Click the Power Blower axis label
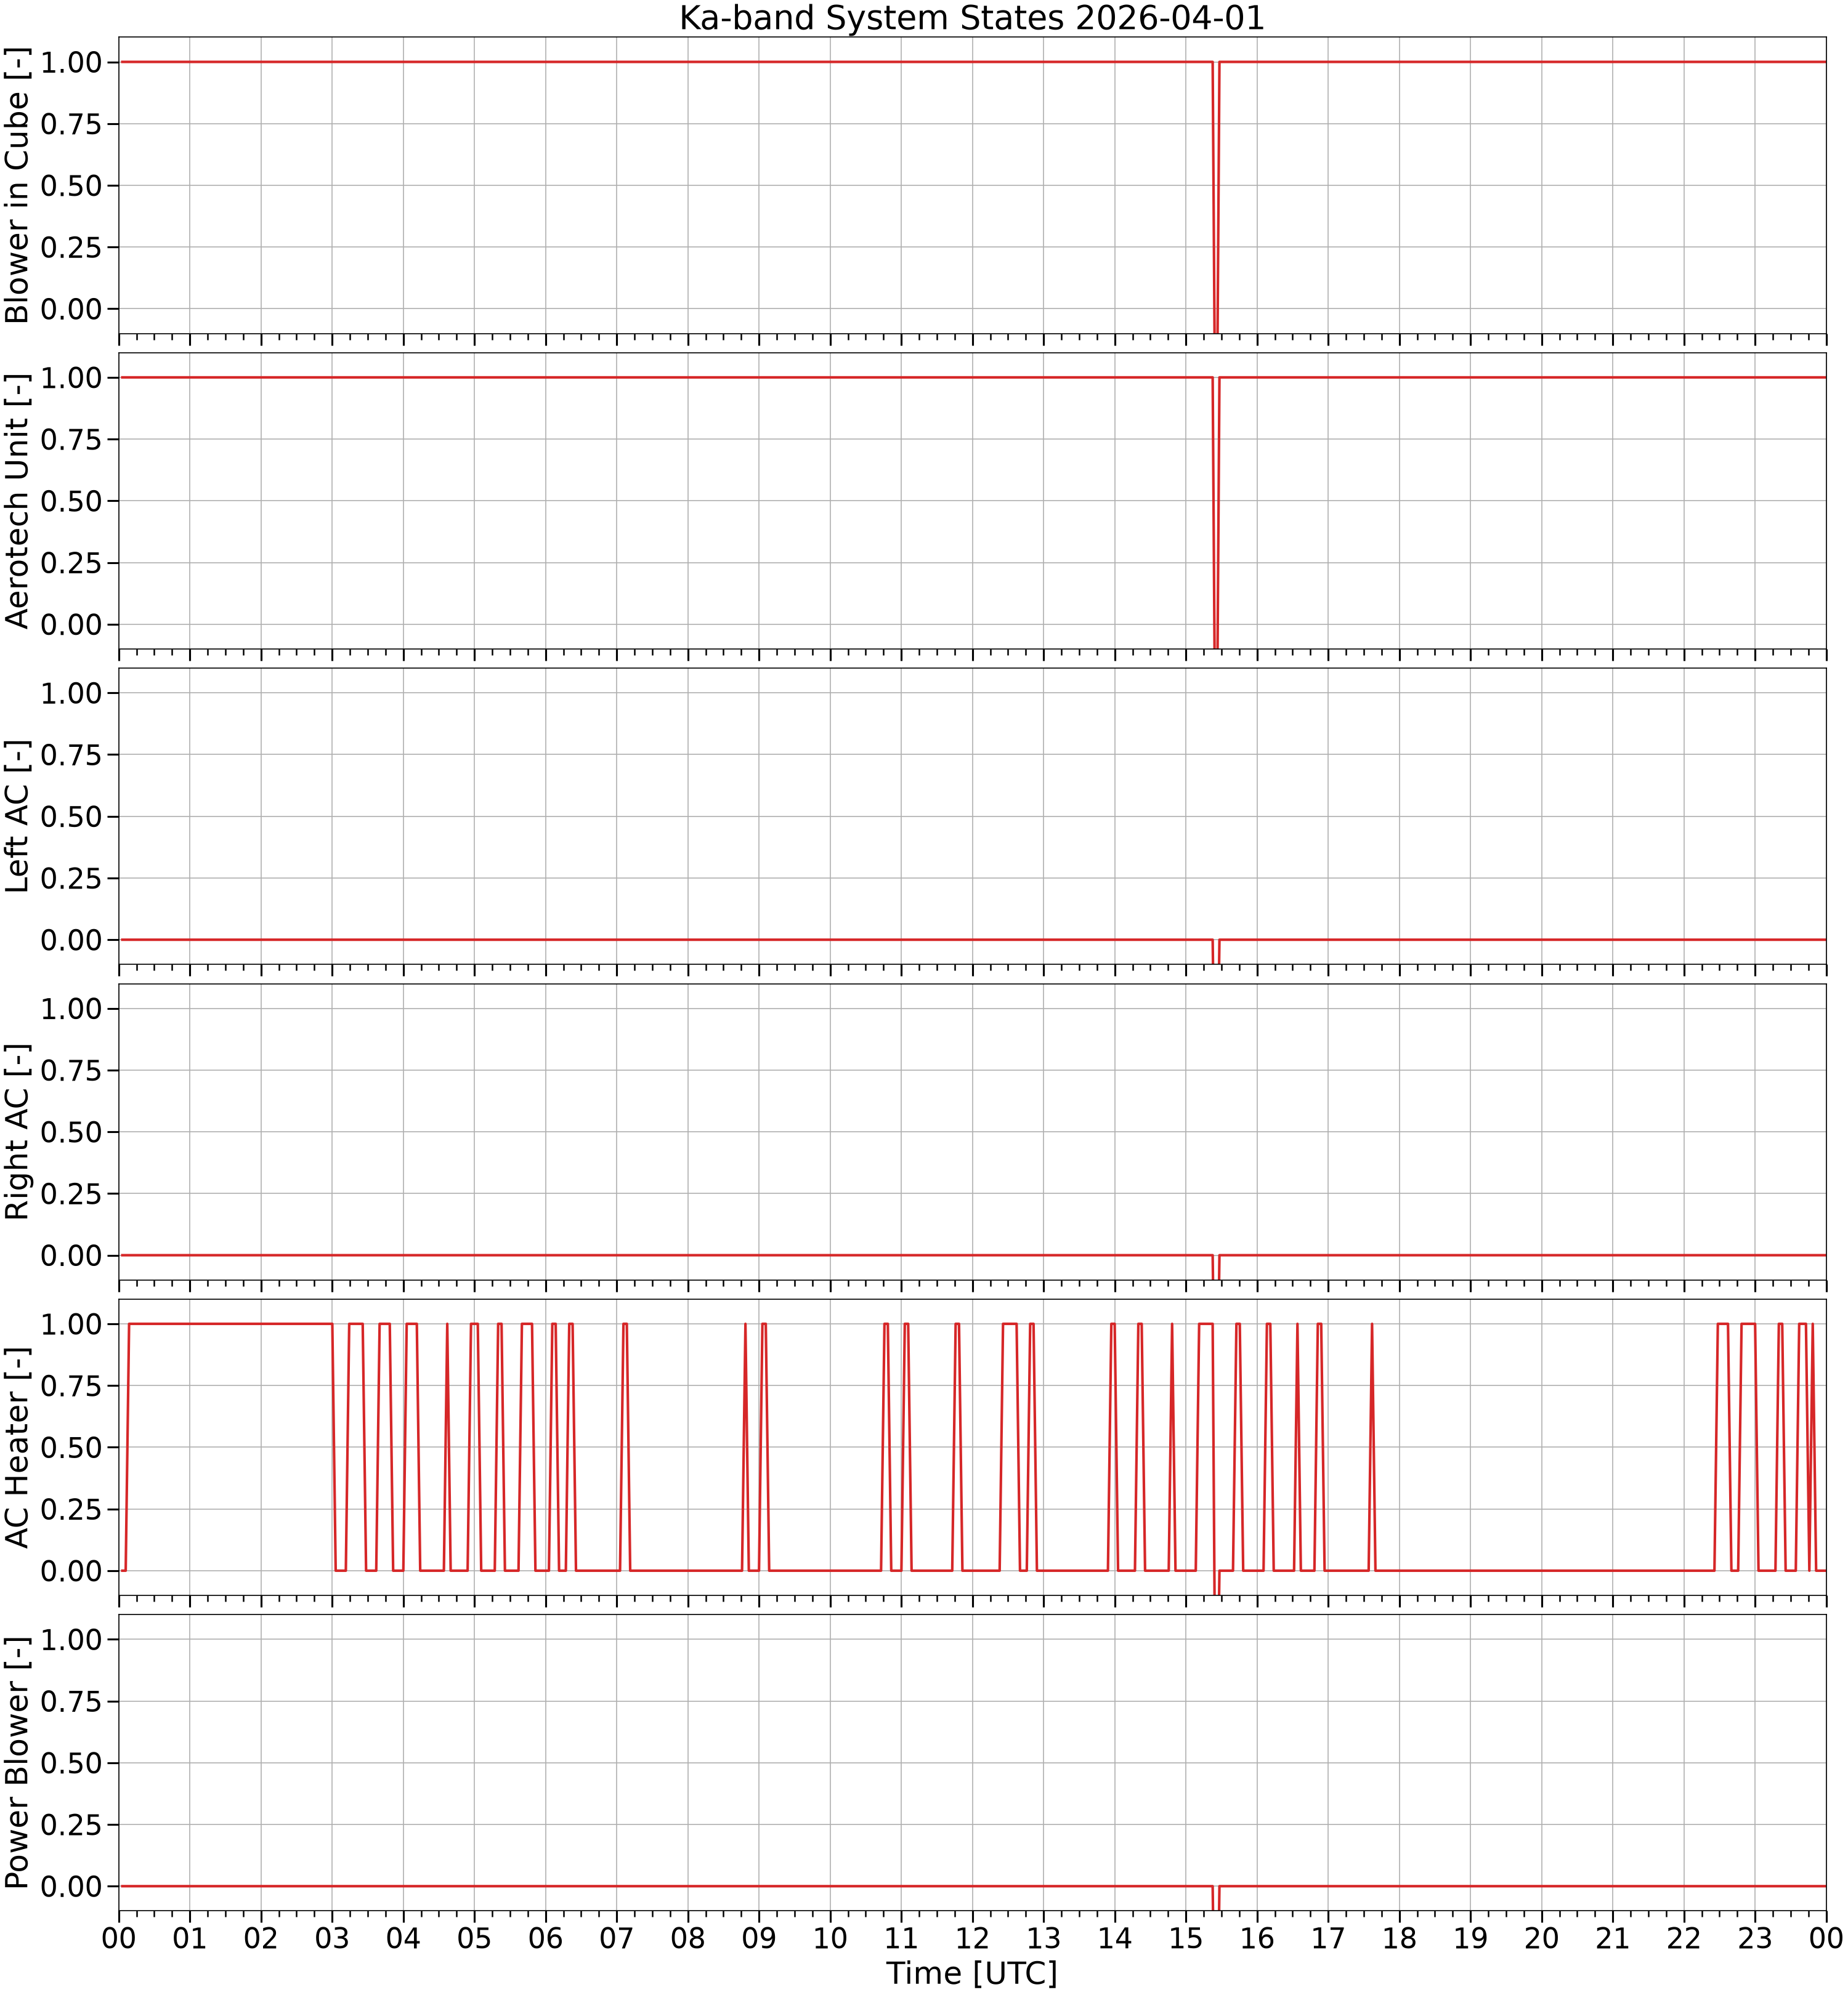 [x=18, y=1762]
